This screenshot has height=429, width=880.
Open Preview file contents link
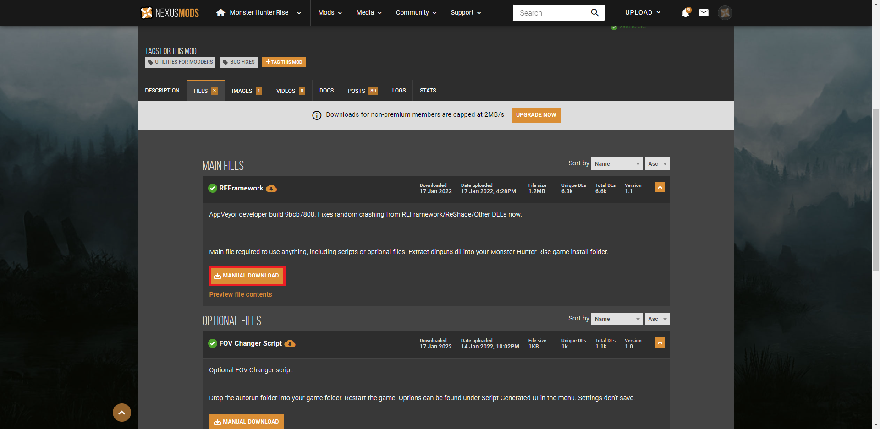pos(241,294)
